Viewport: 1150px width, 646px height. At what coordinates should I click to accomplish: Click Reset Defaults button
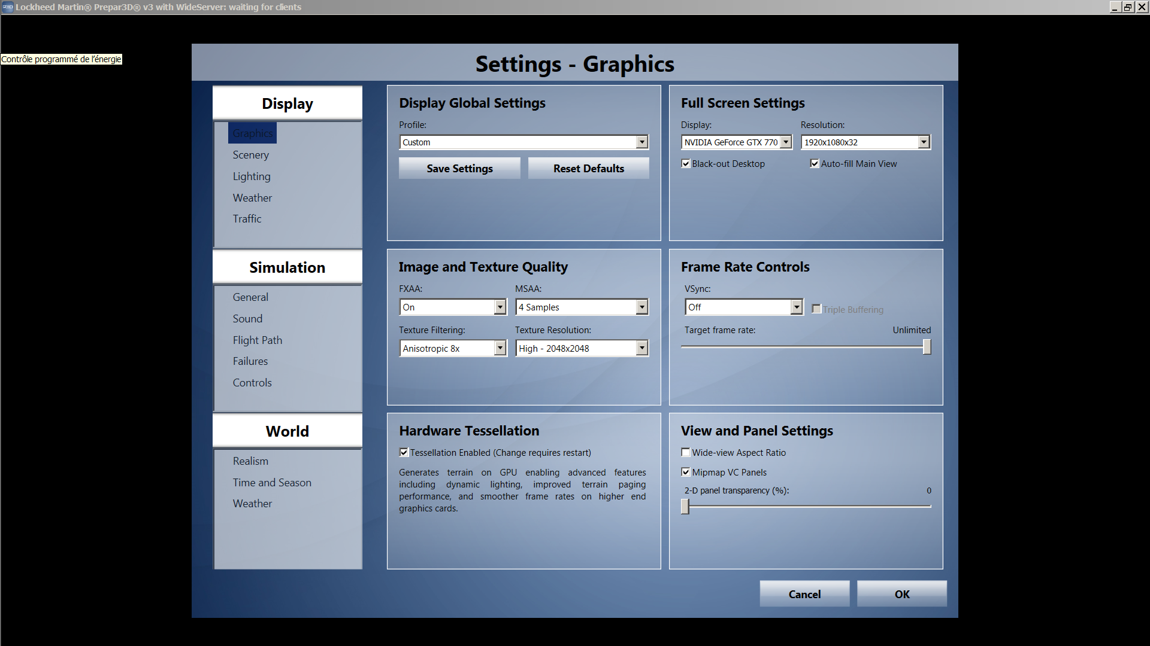point(588,168)
